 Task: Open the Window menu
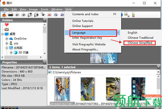[57, 9]
